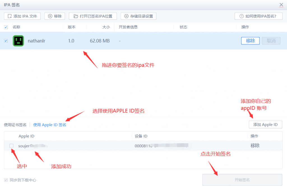
Task: Toggle 同步到下载中心 checkbox
Action: pos(6,180)
